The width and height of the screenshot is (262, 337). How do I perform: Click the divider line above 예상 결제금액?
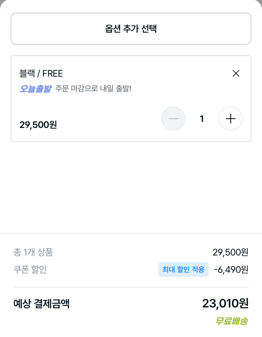pyautogui.click(x=131, y=287)
